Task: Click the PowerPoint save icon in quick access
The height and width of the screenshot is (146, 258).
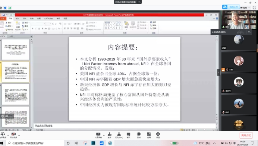Action: (3, 15)
